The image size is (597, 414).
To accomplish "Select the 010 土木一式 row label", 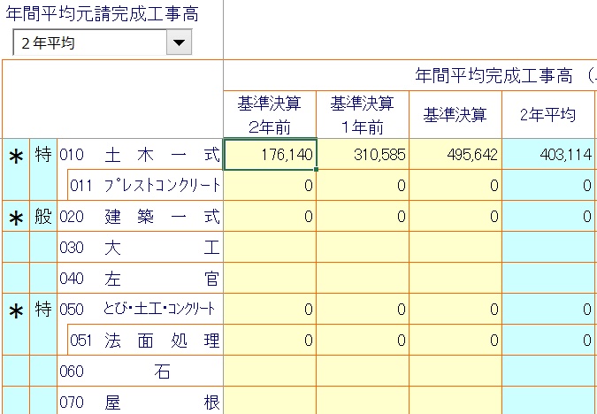I will click(140, 155).
